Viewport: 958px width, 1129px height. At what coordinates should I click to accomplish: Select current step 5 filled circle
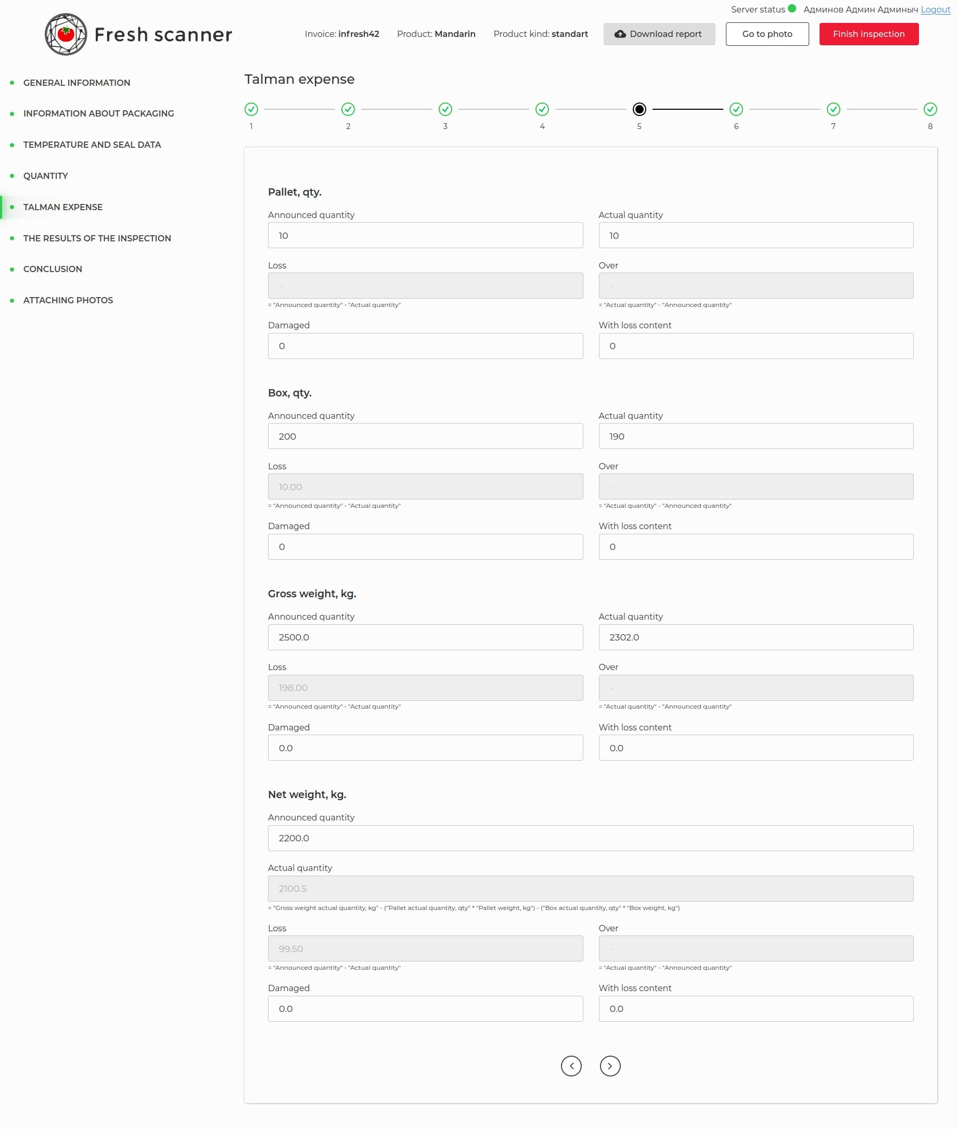point(639,109)
